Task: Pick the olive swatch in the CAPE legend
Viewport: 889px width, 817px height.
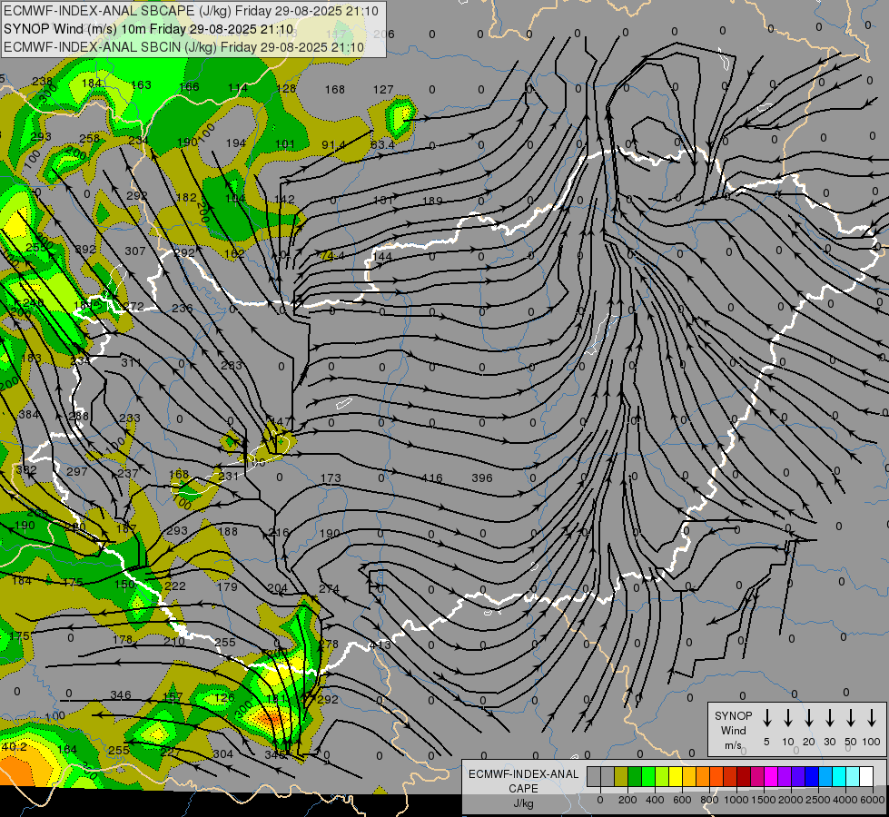Action: pyautogui.click(x=621, y=776)
